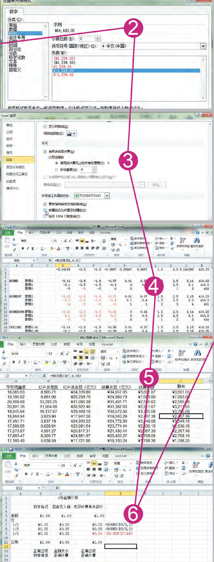
Task: Click the 小数位数 stepper in Format Cells
Action: 98,39
